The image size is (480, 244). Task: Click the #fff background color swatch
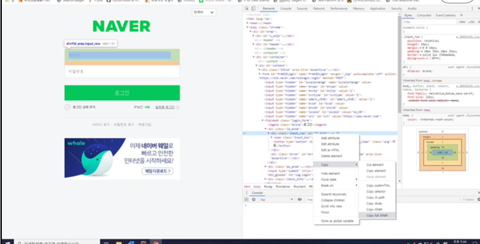pos(430,58)
